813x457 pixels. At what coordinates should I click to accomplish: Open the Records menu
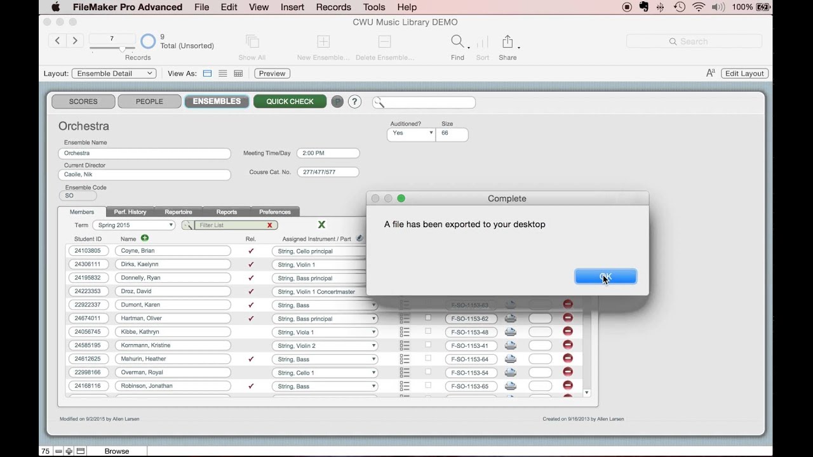pos(333,7)
